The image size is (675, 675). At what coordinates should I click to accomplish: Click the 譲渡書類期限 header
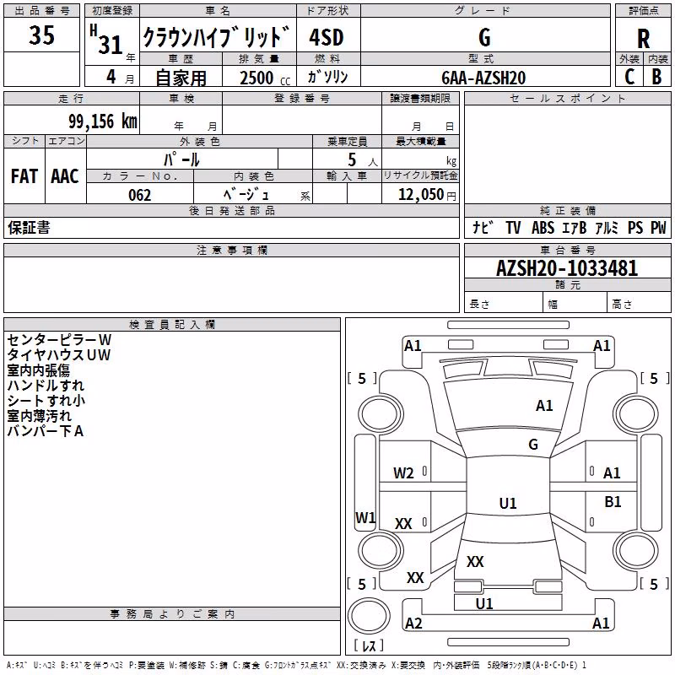point(420,99)
